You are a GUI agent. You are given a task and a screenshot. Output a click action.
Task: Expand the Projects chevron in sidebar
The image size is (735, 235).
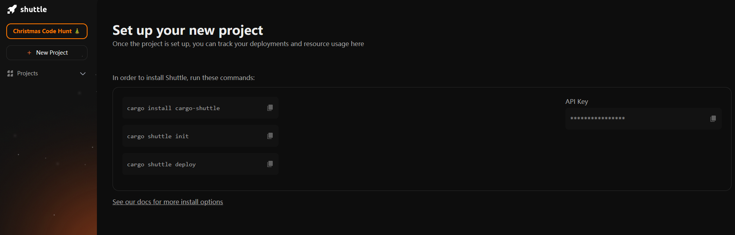click(83, 73)
